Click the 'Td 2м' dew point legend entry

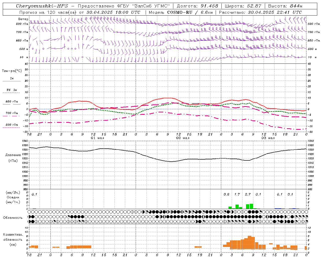pos(12,90)
